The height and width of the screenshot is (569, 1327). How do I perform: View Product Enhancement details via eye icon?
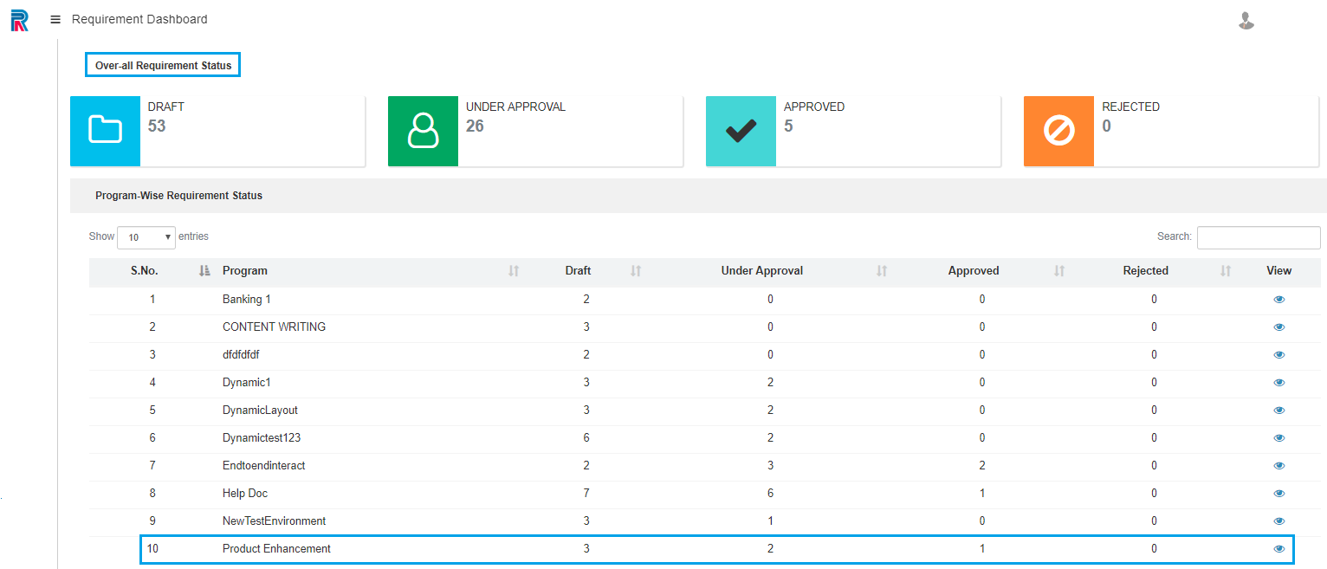click(x=1278, y=549)
